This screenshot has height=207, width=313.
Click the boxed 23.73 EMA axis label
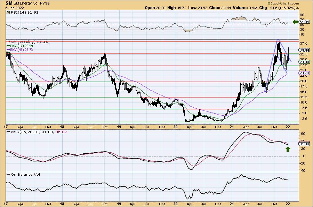coord(304,73)
